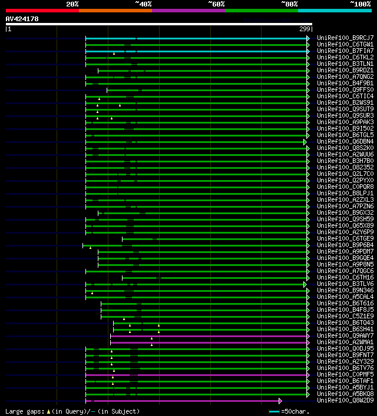
Task: Click the orange ~40% identity color band
Action: click(x=115, y=11)
